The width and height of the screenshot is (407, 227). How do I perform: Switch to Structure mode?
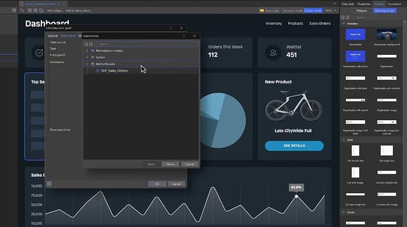pyautogui.click(x=293, y=11)
